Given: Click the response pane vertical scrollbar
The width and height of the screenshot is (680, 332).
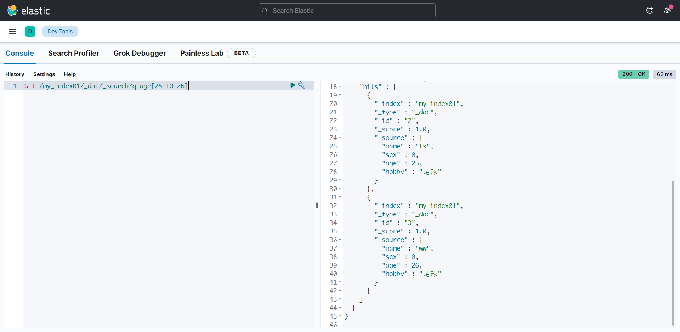Looking at the screenshot, I should [x=673, y=253].
